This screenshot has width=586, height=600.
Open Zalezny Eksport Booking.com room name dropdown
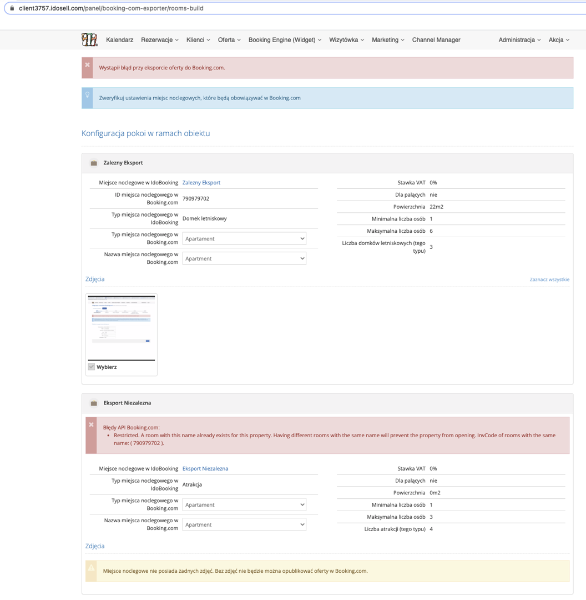coord(244,258)
